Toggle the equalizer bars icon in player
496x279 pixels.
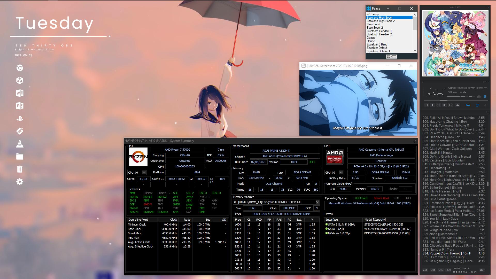(x=479, y=96)
